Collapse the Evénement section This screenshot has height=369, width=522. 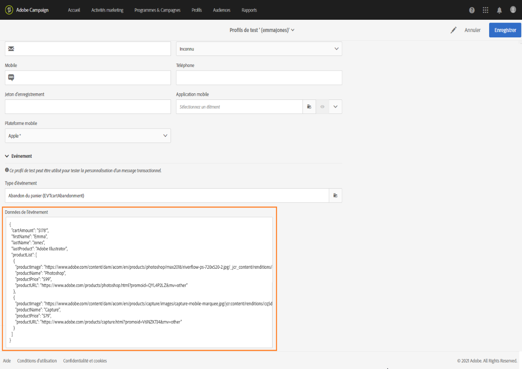click(7, 156)
